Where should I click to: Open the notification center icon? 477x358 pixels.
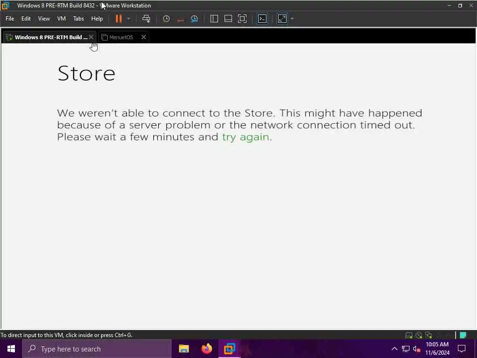(462, 349)
